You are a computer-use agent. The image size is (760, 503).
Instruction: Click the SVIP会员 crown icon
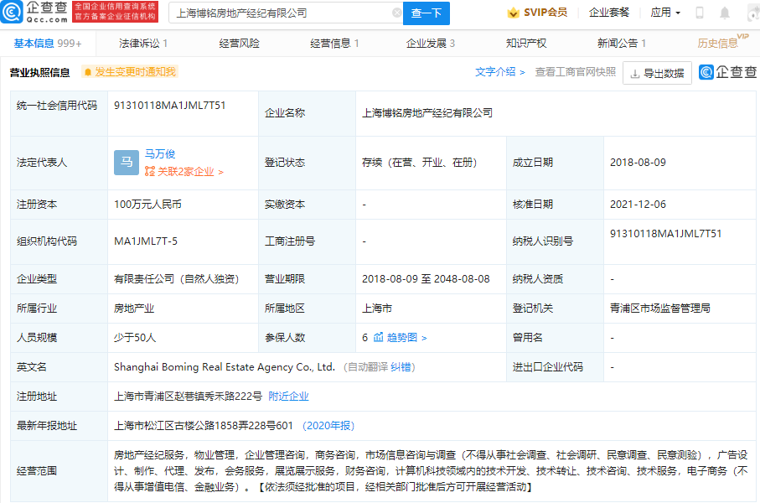[x=512, y=13]
